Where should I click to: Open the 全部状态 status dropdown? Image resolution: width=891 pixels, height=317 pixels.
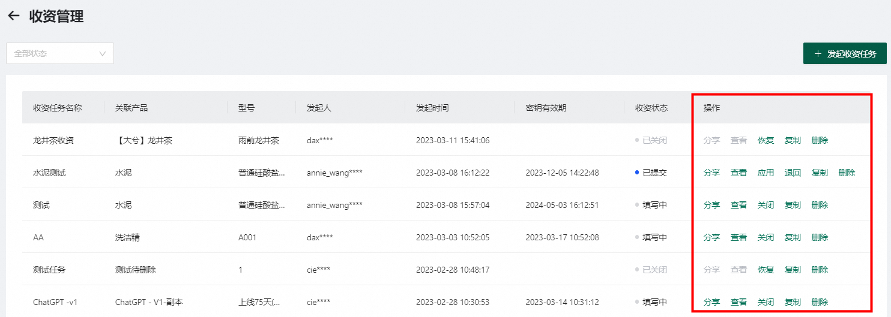pos(60,53)
